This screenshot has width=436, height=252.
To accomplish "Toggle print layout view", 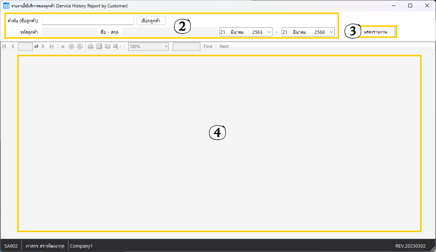I will pyautogui.click(x=99, y=46).
